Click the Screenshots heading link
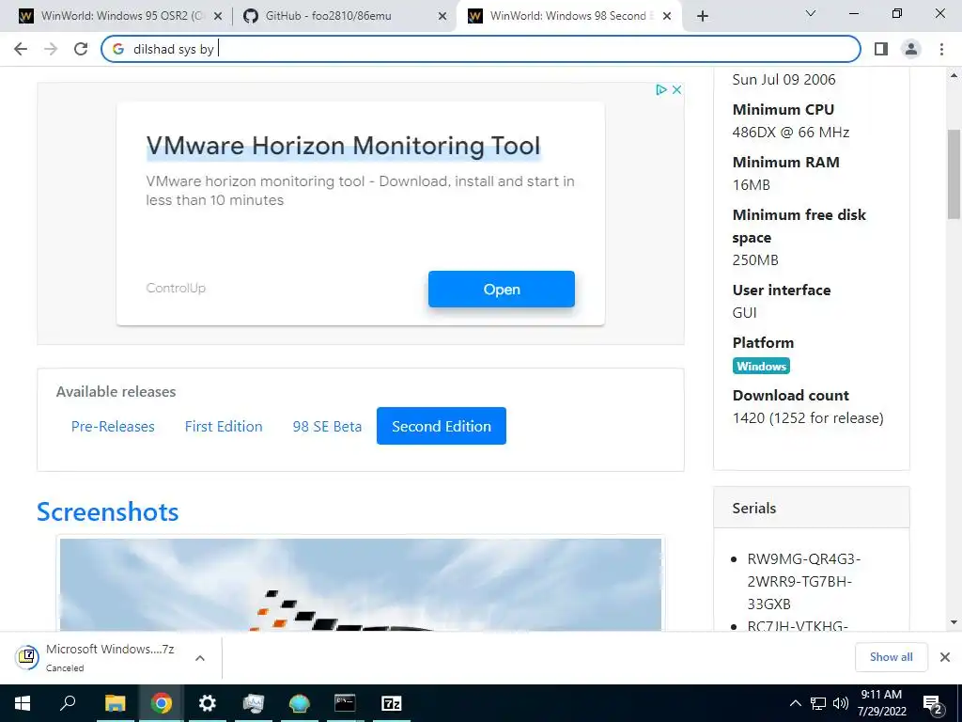 [x=107, y=511]
